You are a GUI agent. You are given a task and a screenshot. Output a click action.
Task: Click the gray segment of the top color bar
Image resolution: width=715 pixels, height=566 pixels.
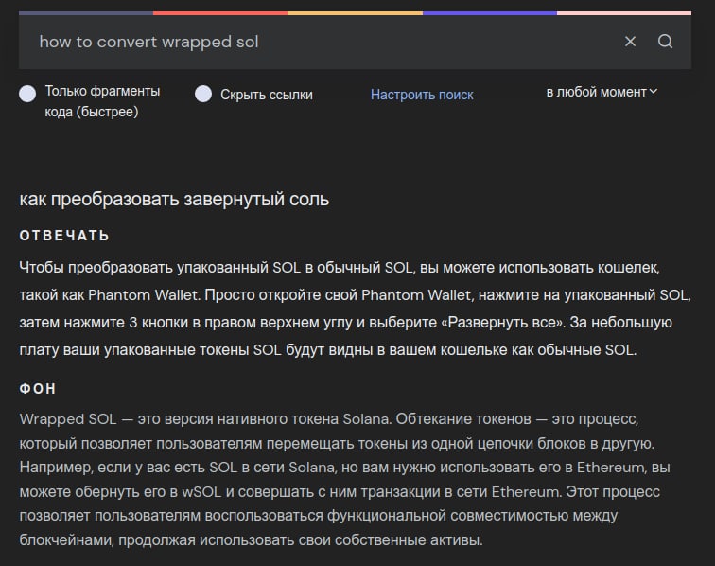[x=85, y=13]
